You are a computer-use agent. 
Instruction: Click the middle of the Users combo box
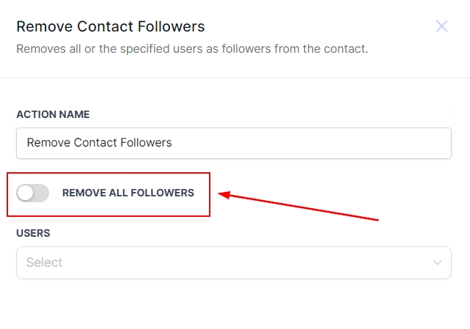(x=233, y=262)
